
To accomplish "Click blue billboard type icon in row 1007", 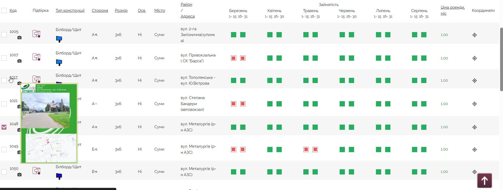I will (x=59, y=63).
